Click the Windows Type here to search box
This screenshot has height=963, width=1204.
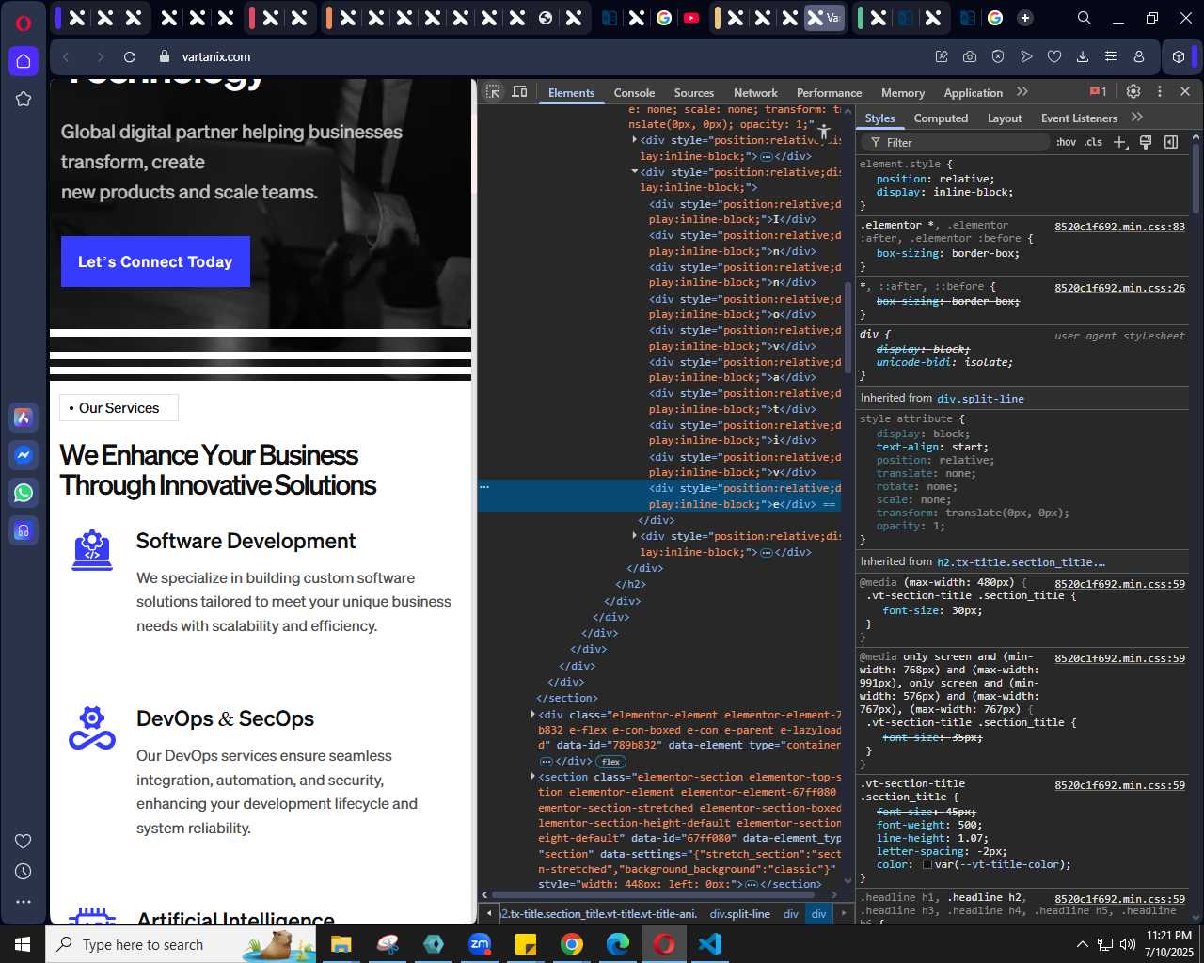[x=181, y=944]
